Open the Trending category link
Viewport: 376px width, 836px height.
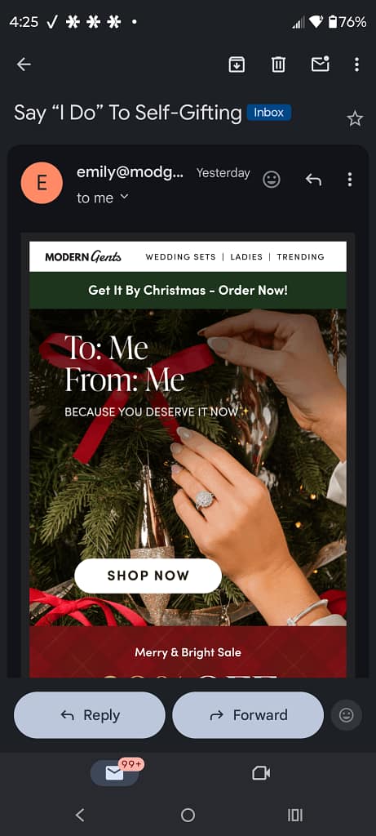tap(300, 257)
